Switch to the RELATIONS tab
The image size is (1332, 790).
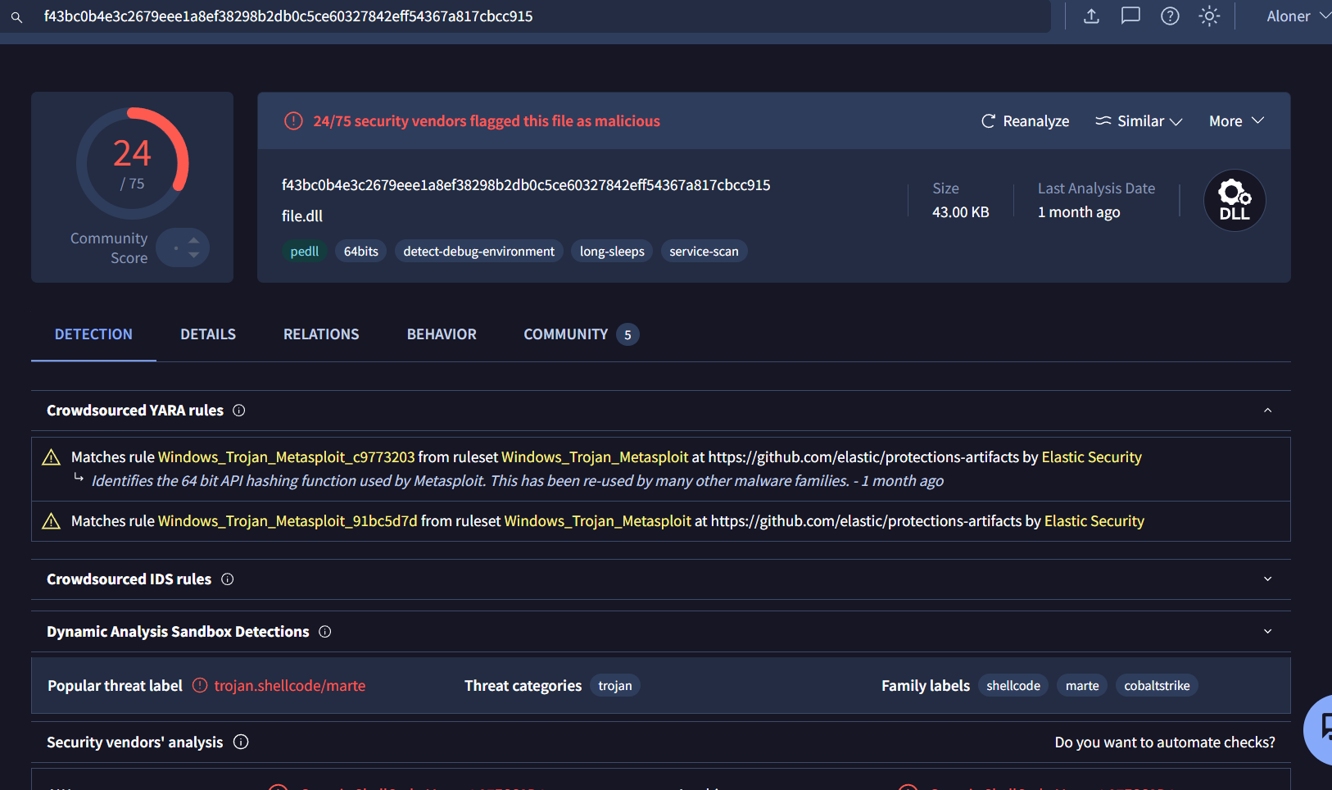[x=321, y=334]
